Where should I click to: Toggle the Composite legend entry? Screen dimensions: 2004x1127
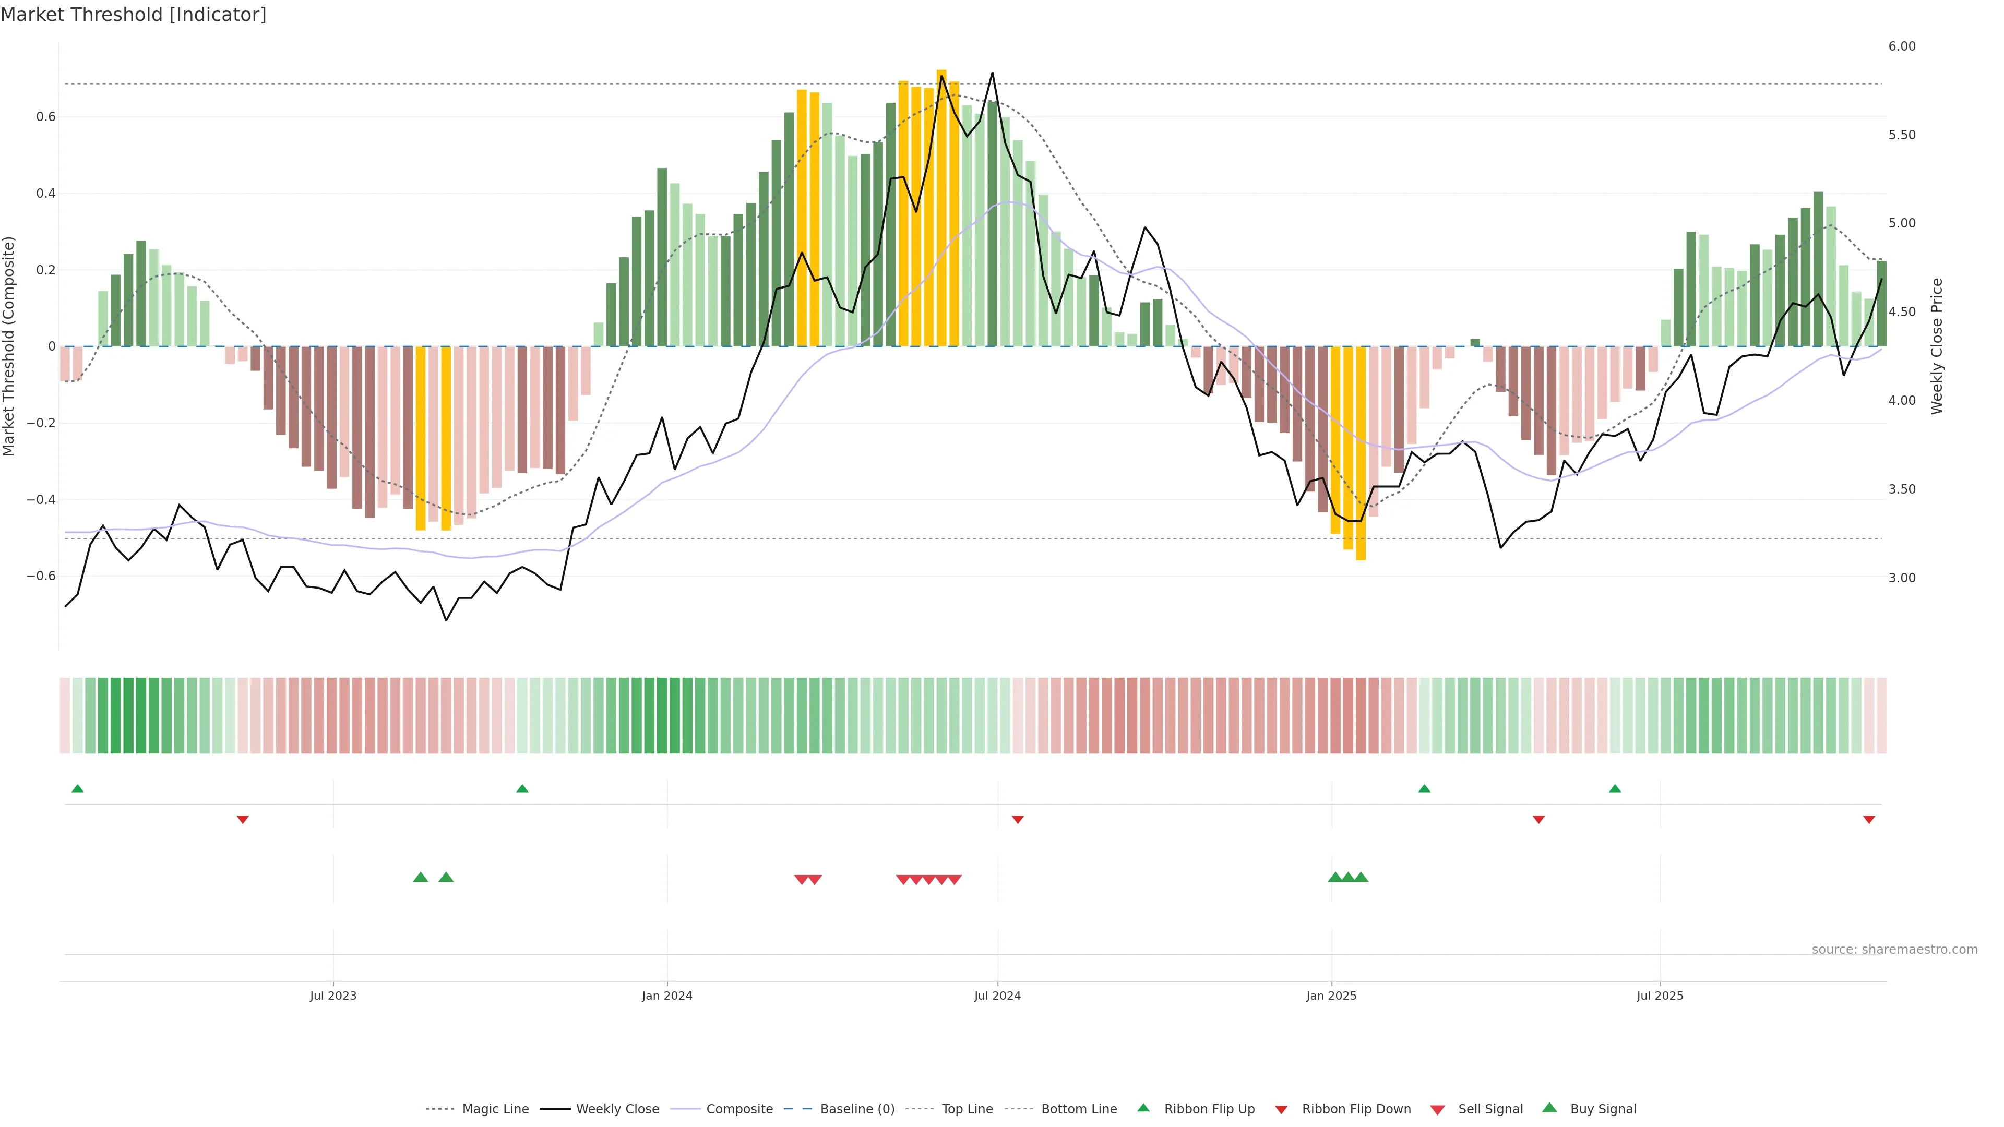(x=739, y=1108)
